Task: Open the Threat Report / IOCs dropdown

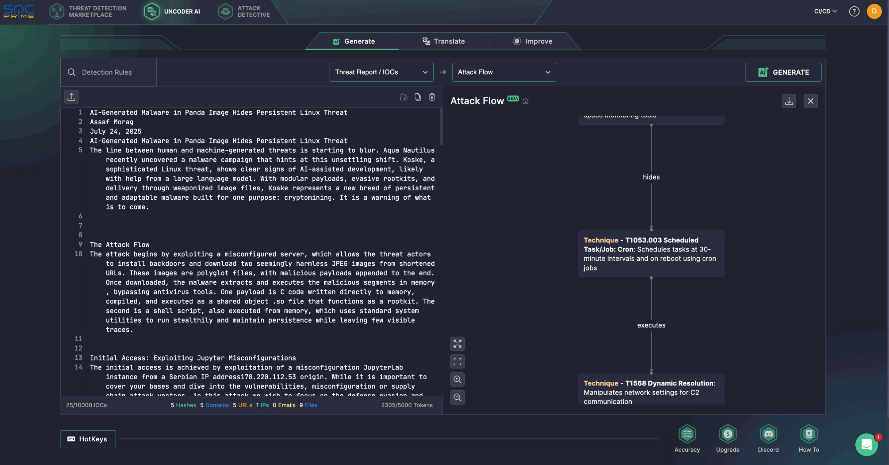Action: pos(381,72)
